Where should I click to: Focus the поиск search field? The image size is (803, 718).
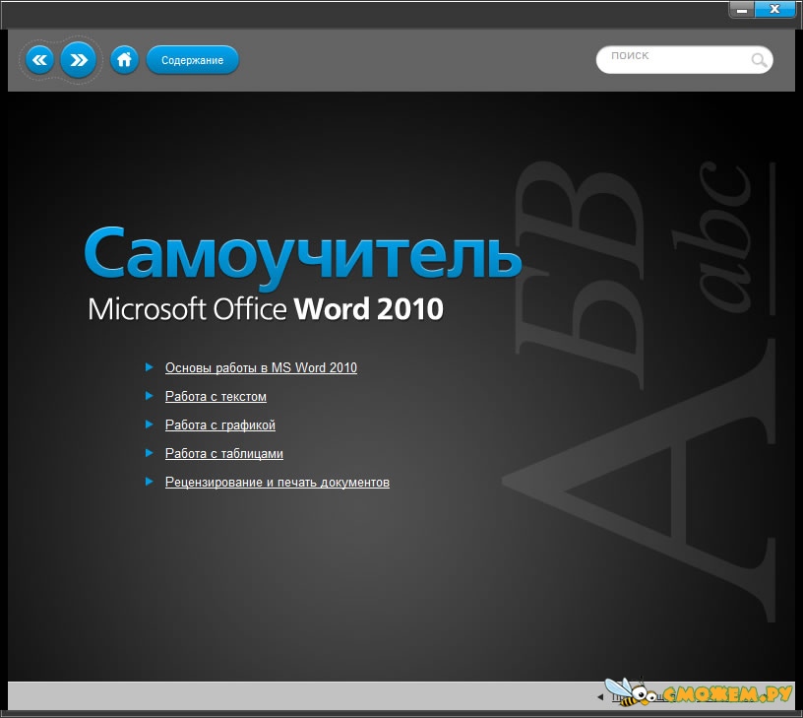pos(684,60)
